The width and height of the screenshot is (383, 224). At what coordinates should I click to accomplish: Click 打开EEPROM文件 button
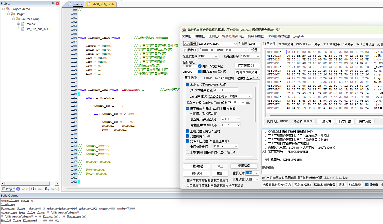(x=247, y=72)
